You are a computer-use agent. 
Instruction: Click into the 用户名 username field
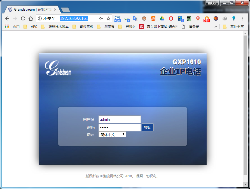coord(120,119)
